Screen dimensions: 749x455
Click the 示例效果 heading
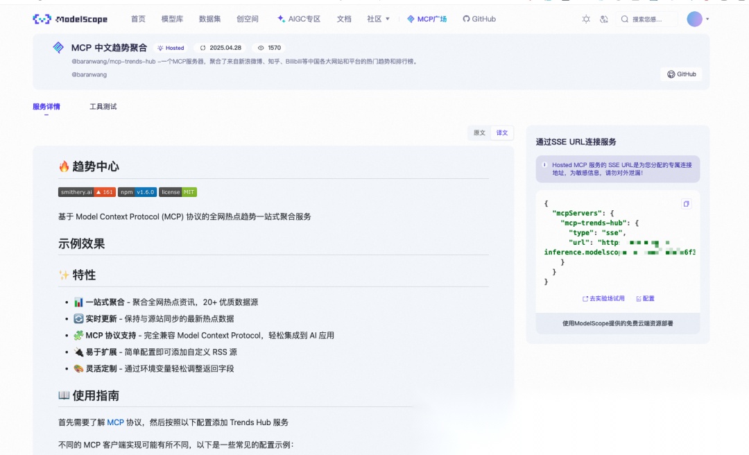[82, 243]
